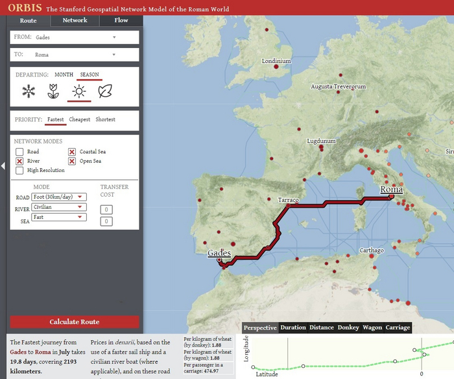Open the Duration chart tab
This screenshot has width=454, height=379.
(x=293, y=328)
